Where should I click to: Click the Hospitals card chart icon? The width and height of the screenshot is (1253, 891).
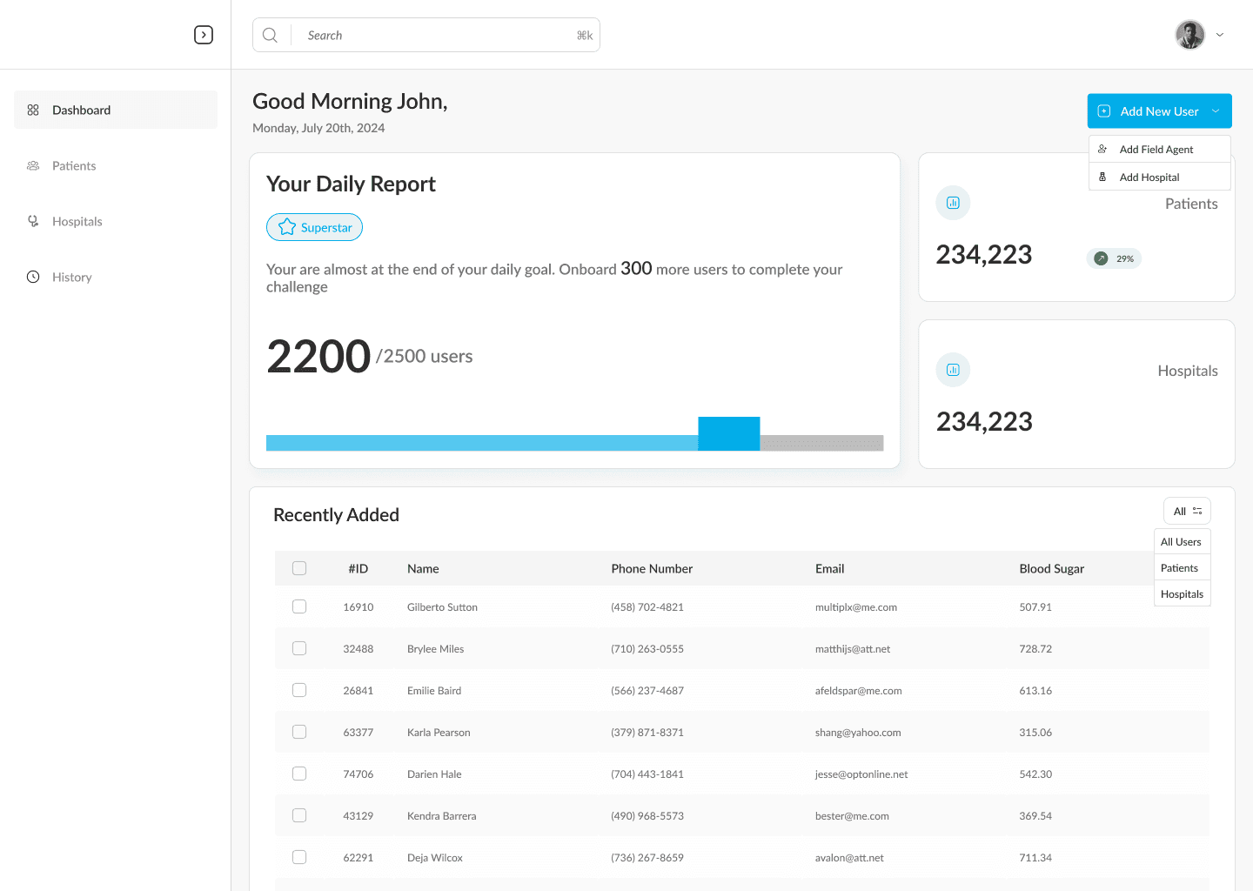pyautogui.click(x=953, y=370)
